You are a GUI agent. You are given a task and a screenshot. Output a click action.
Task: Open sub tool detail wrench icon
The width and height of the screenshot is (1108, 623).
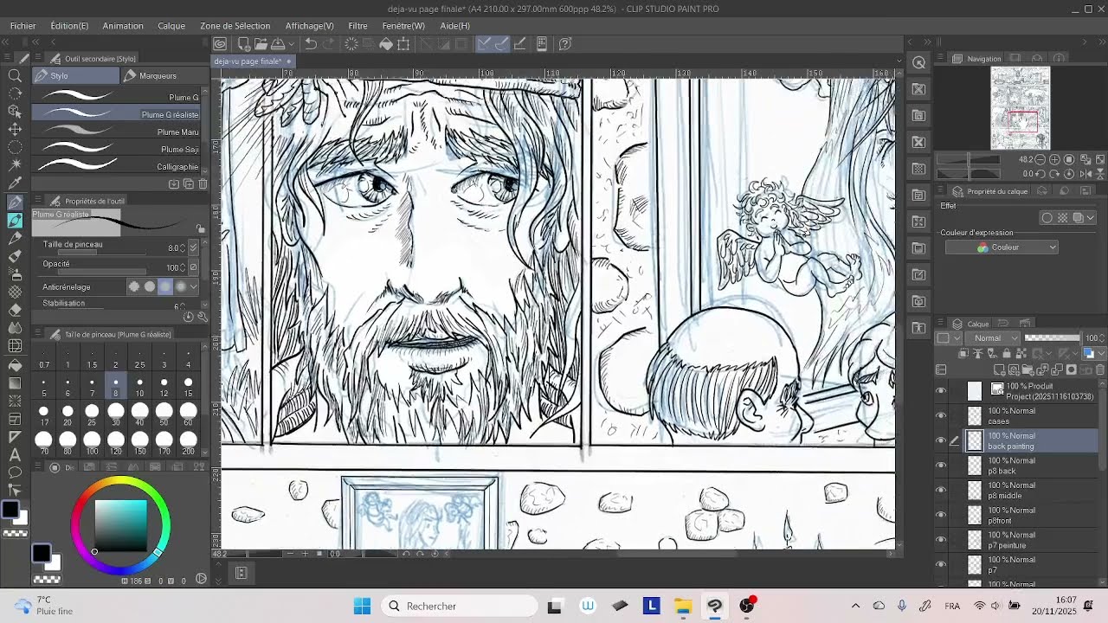pyautogui.click(x=202, y=317)
